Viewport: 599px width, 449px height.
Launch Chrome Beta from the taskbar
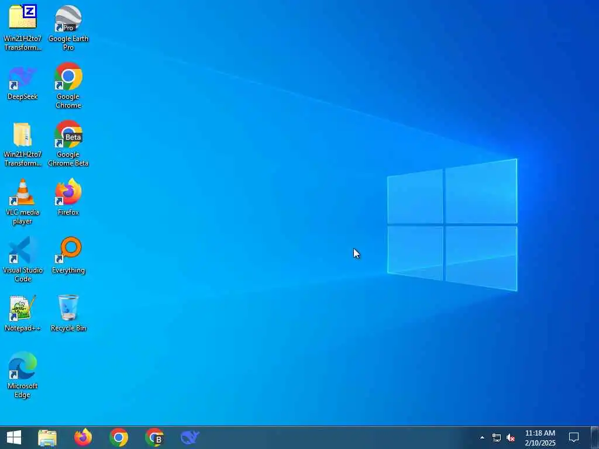tap(154, 437)
